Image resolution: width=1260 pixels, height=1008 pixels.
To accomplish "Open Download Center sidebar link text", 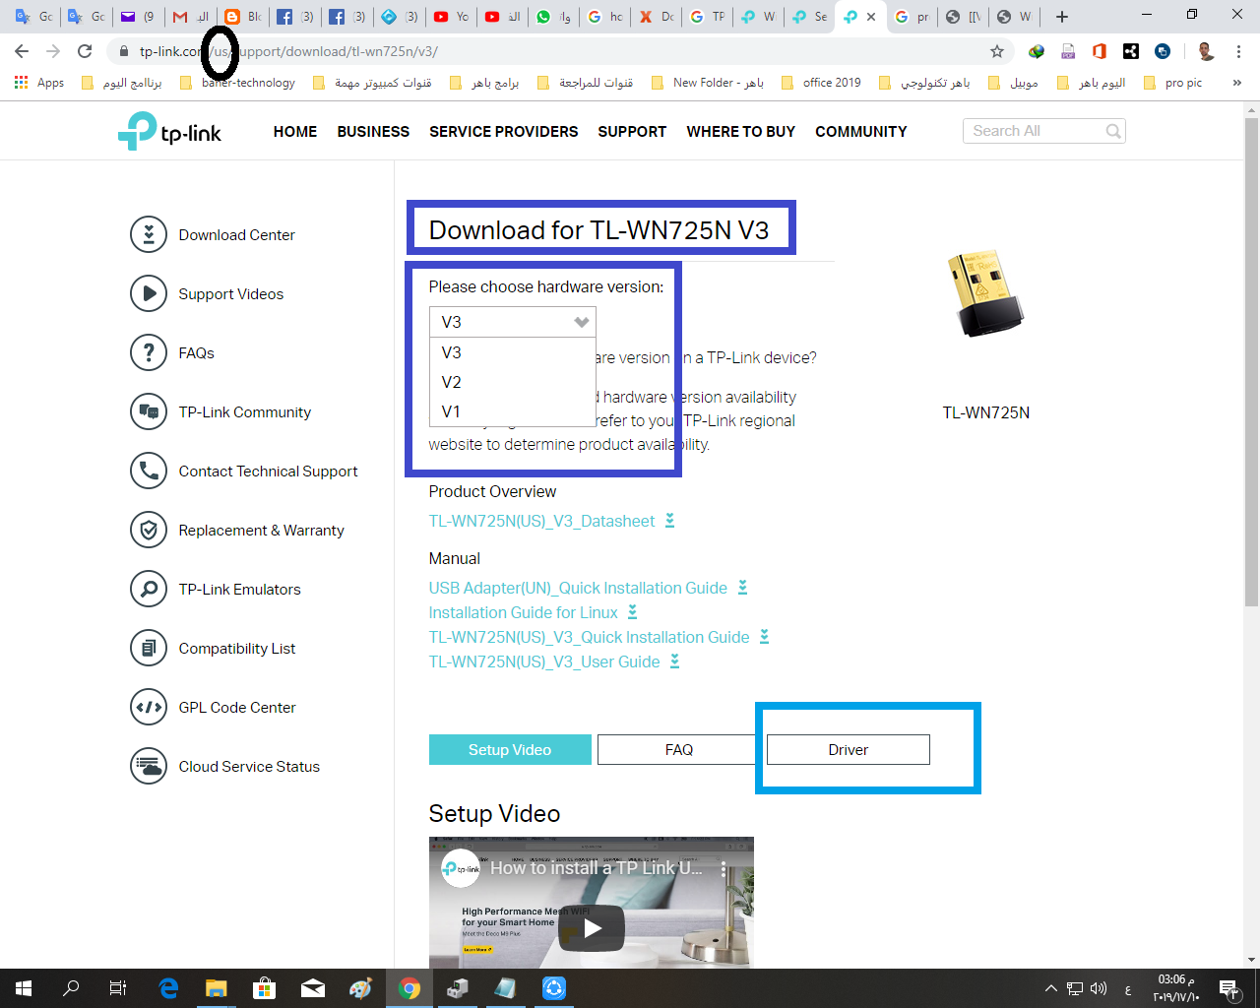I will pyautogui.click(x=237, y=235).
